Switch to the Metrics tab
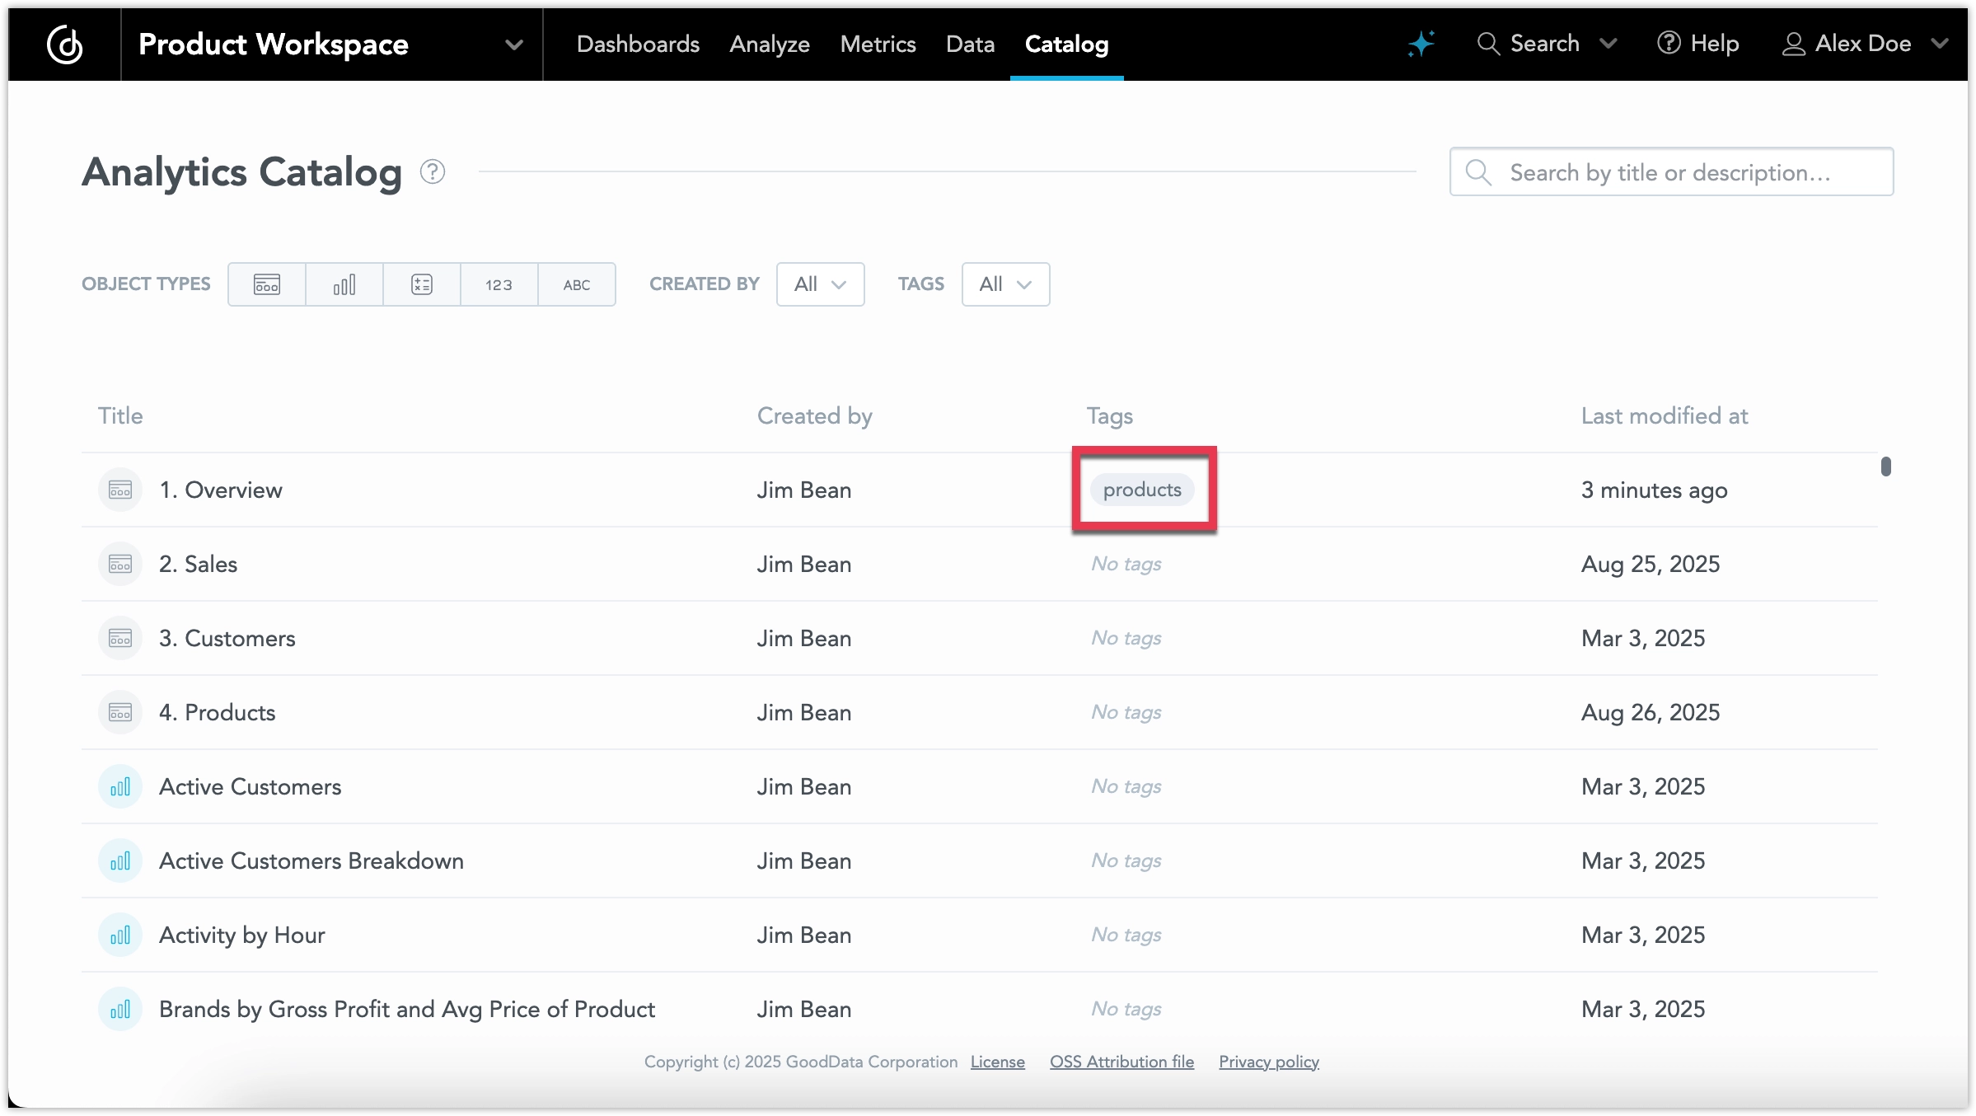Image resolution: width=1976 pixels, height=1116 pixels. 878,44
